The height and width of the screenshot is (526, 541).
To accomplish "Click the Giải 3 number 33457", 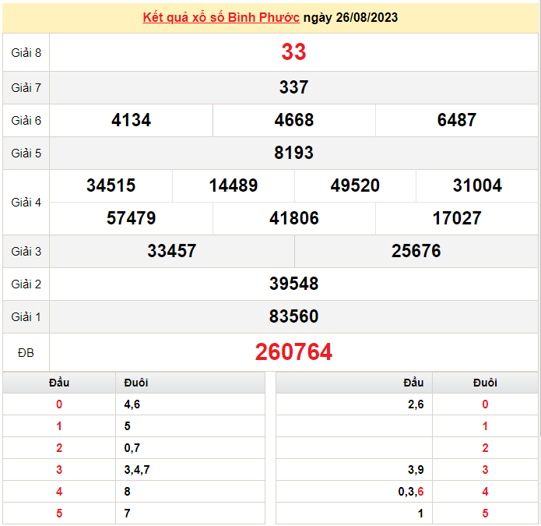I will pyautogui.click(x=171, y=251).
